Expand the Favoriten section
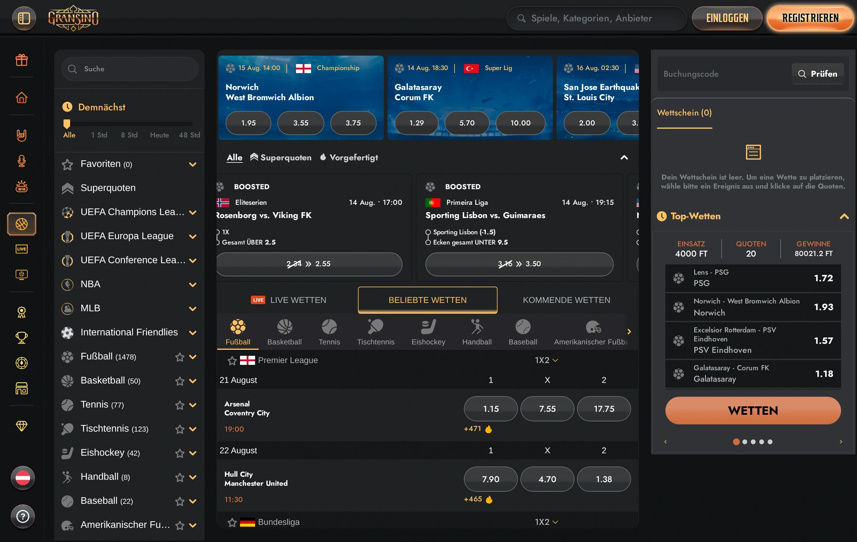 click(x=193, y=165)
